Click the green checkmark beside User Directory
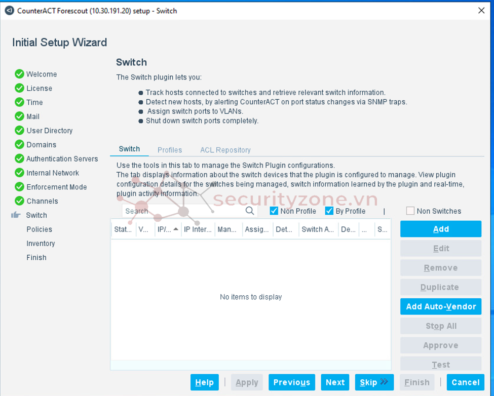Viewport: 494px width, 396px height. [x=19, y=130]
